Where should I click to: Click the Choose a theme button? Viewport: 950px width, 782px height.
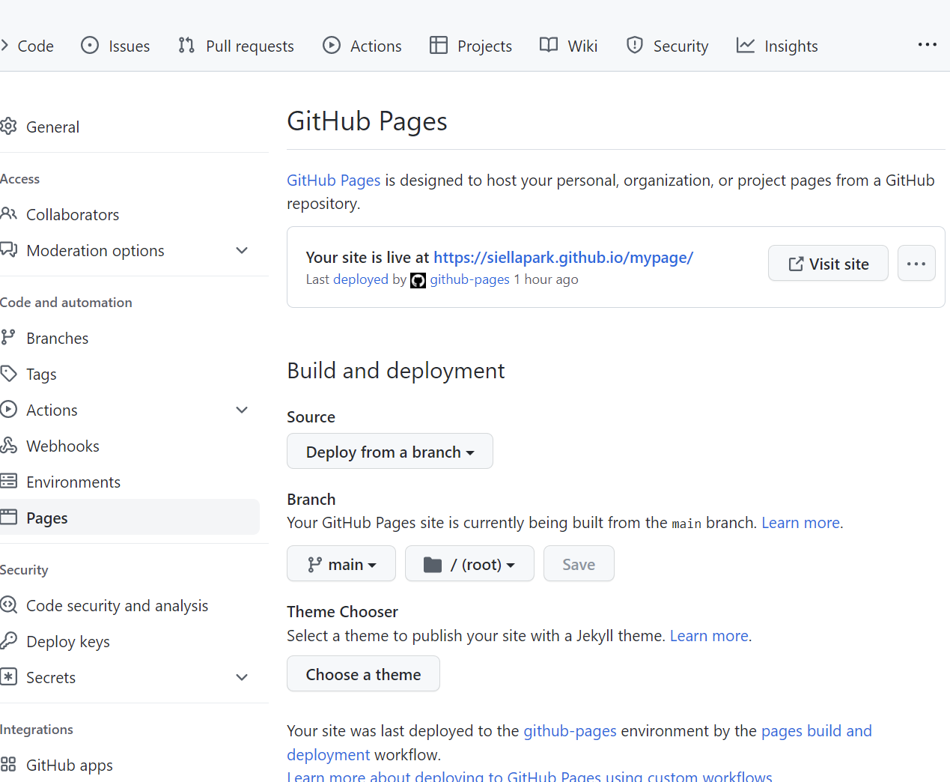[363, 674]
